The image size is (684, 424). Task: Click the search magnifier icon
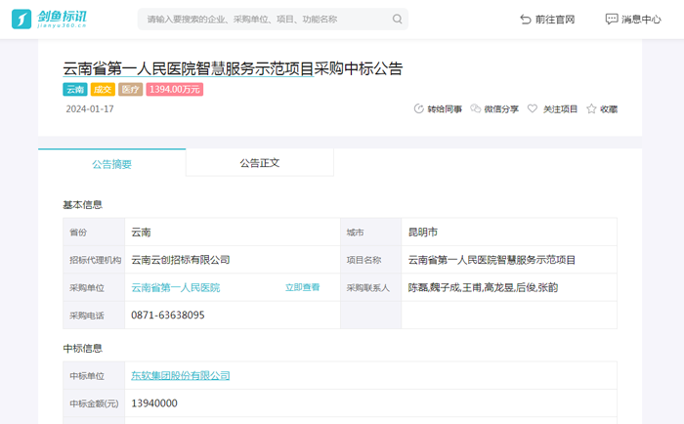(397, 20)
